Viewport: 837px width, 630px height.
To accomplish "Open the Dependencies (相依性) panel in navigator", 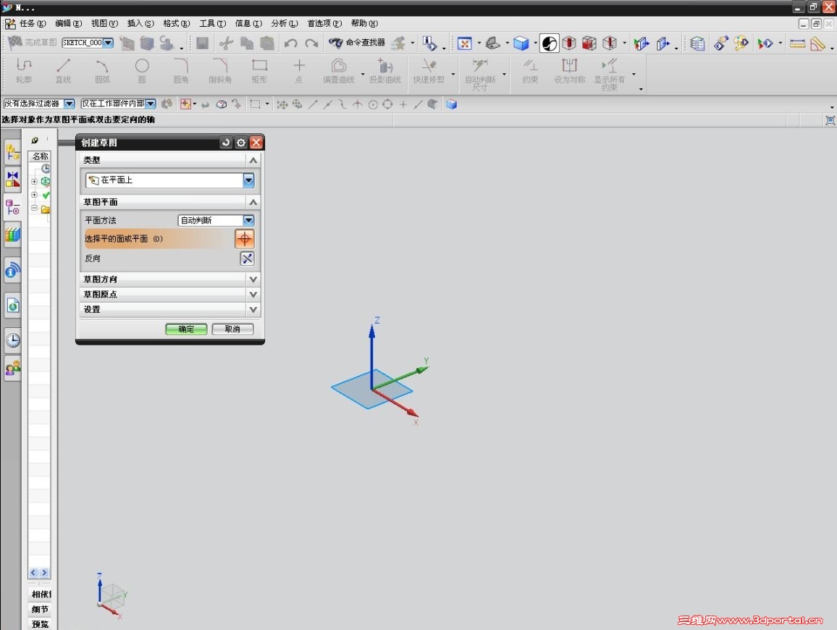I will [x=41, y=595].
